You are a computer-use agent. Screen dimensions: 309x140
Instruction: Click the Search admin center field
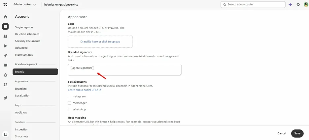pyautogui.click(x=253, y=5)
